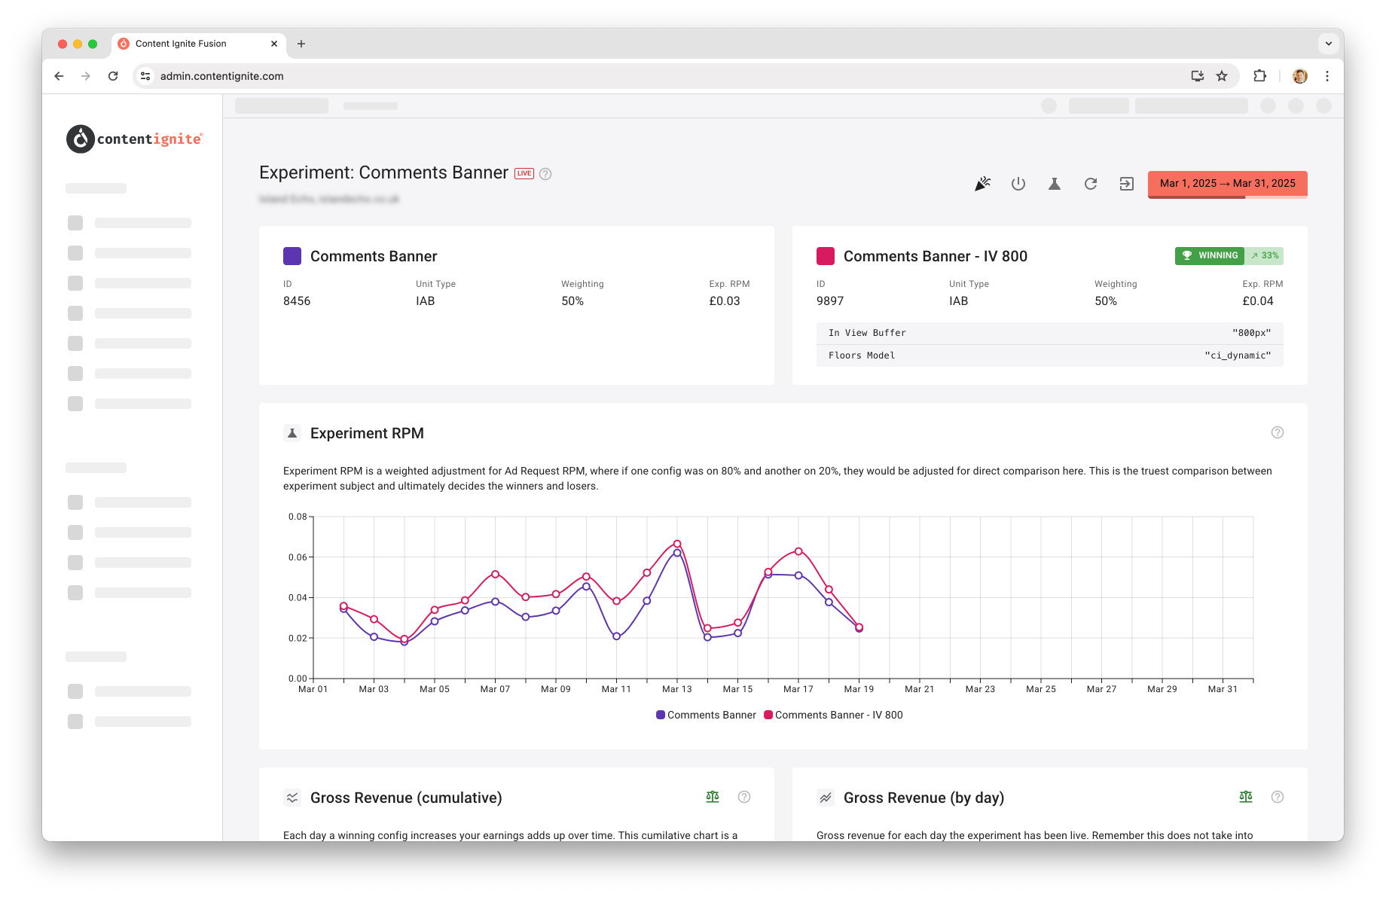This screenshot has width=1386, height=897.
Task: Click the 33% uplift badge
Action: (x=1265, y=256)
